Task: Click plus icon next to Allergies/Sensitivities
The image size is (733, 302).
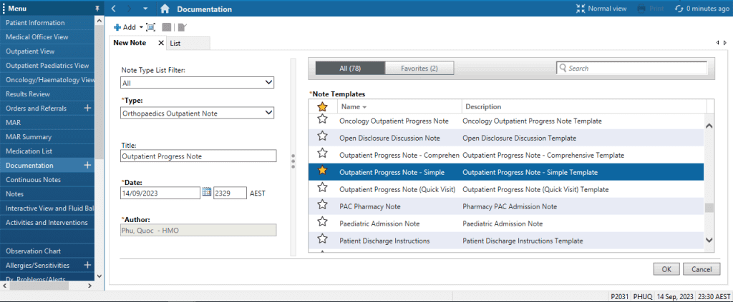Action: [x=87, y=266]
